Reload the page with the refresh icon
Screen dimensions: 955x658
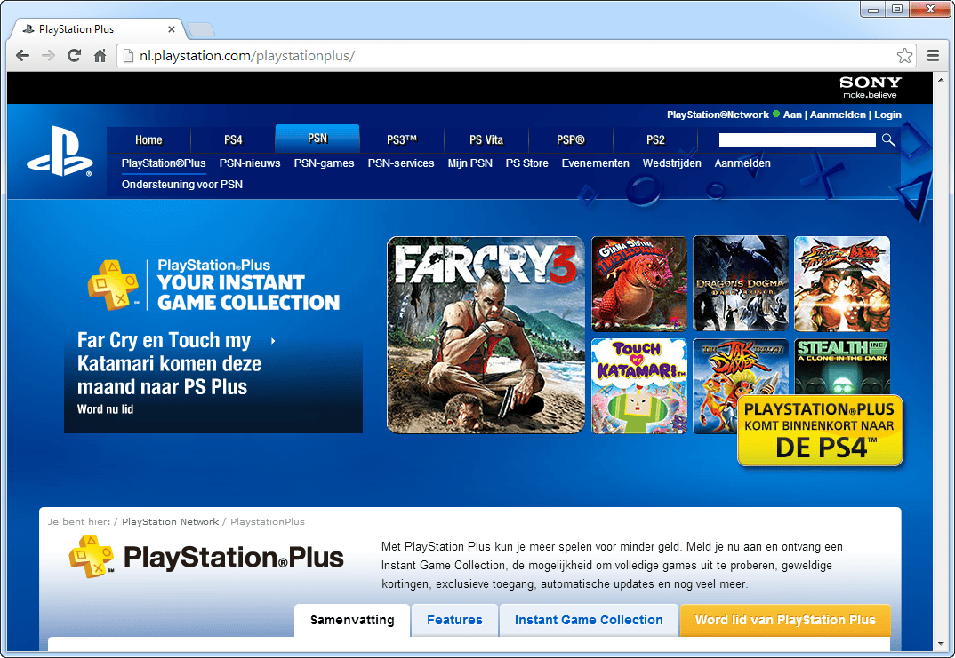point(75,56)
